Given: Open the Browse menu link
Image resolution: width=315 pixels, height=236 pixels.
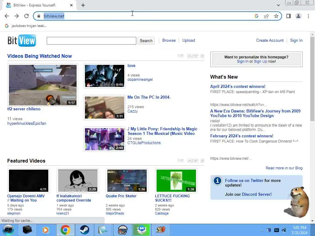Looking at the screenshot, I should 169,40.
